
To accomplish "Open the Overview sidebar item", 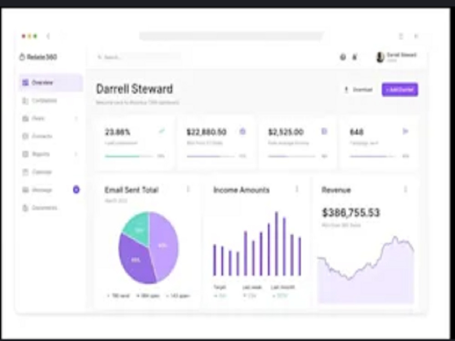I will point(51,83).
